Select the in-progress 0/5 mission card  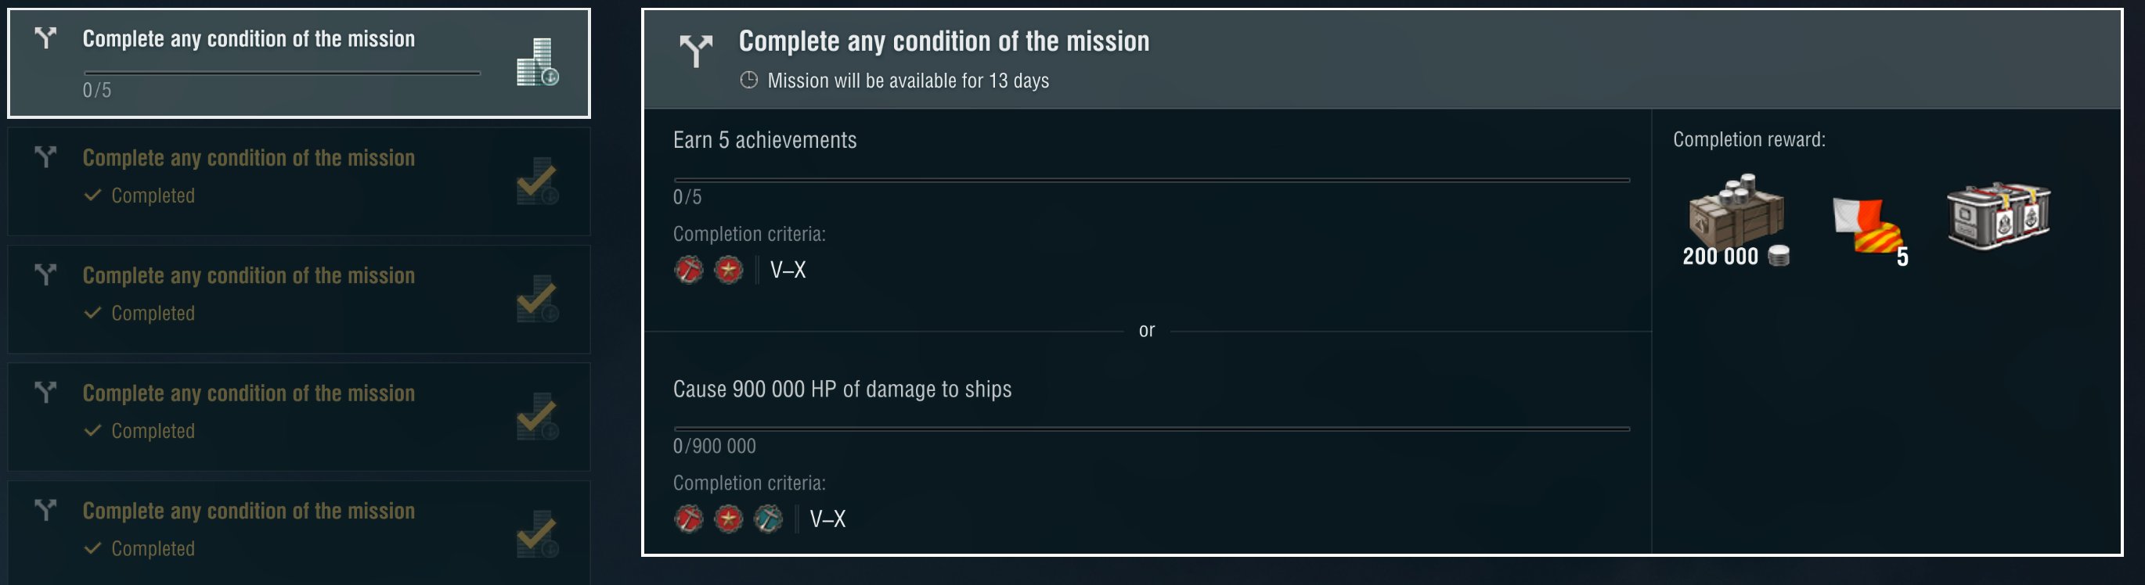pos(298,63)
